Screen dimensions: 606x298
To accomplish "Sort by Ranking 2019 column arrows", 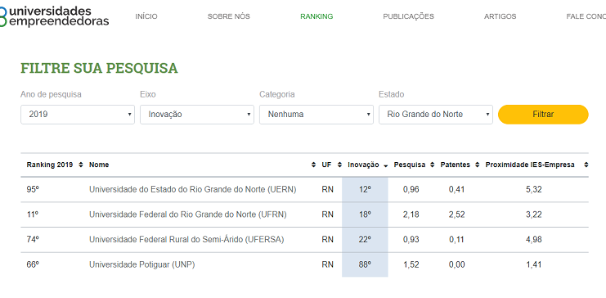I will (x=81, y=165).
